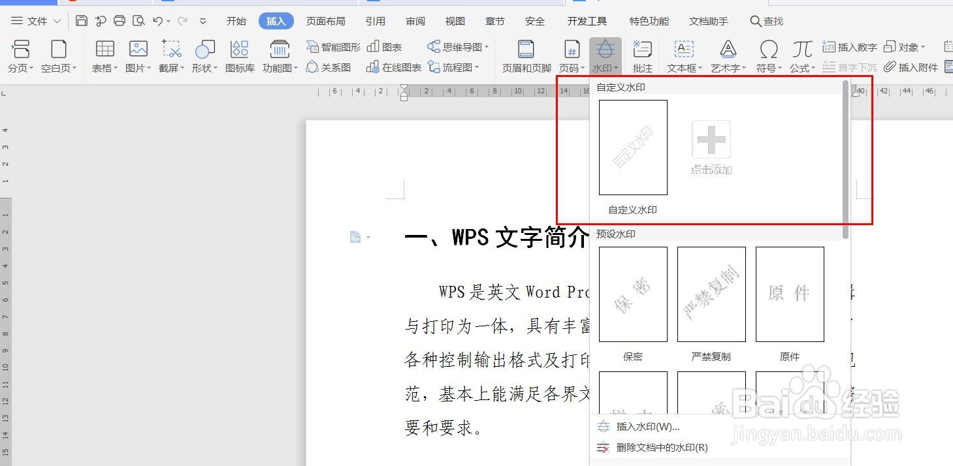Open the 文件 menu dropdown arrow
The width and height of the screenshot is (953, 466).
pyautogui.click(x=57, y=21)
